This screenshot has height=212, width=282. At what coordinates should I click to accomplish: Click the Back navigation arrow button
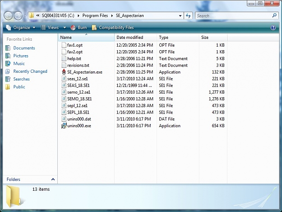tap(8, 16)
